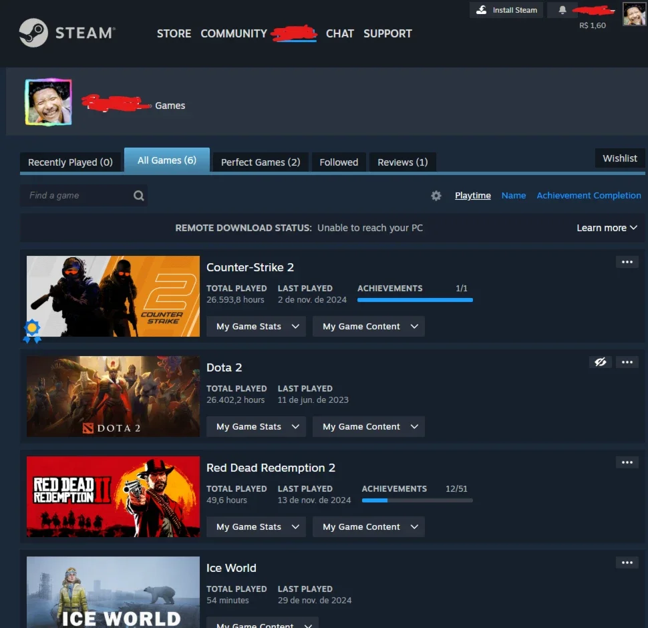Screen dimensions: 648x628
Task: Switch to Recently Played (0) tab
Action: pos(70,162)
